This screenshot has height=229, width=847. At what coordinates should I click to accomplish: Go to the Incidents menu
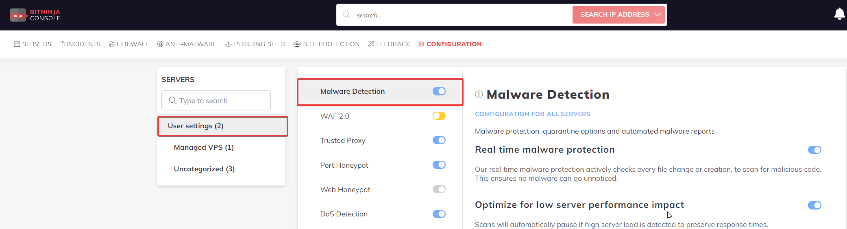coord(80,44)
